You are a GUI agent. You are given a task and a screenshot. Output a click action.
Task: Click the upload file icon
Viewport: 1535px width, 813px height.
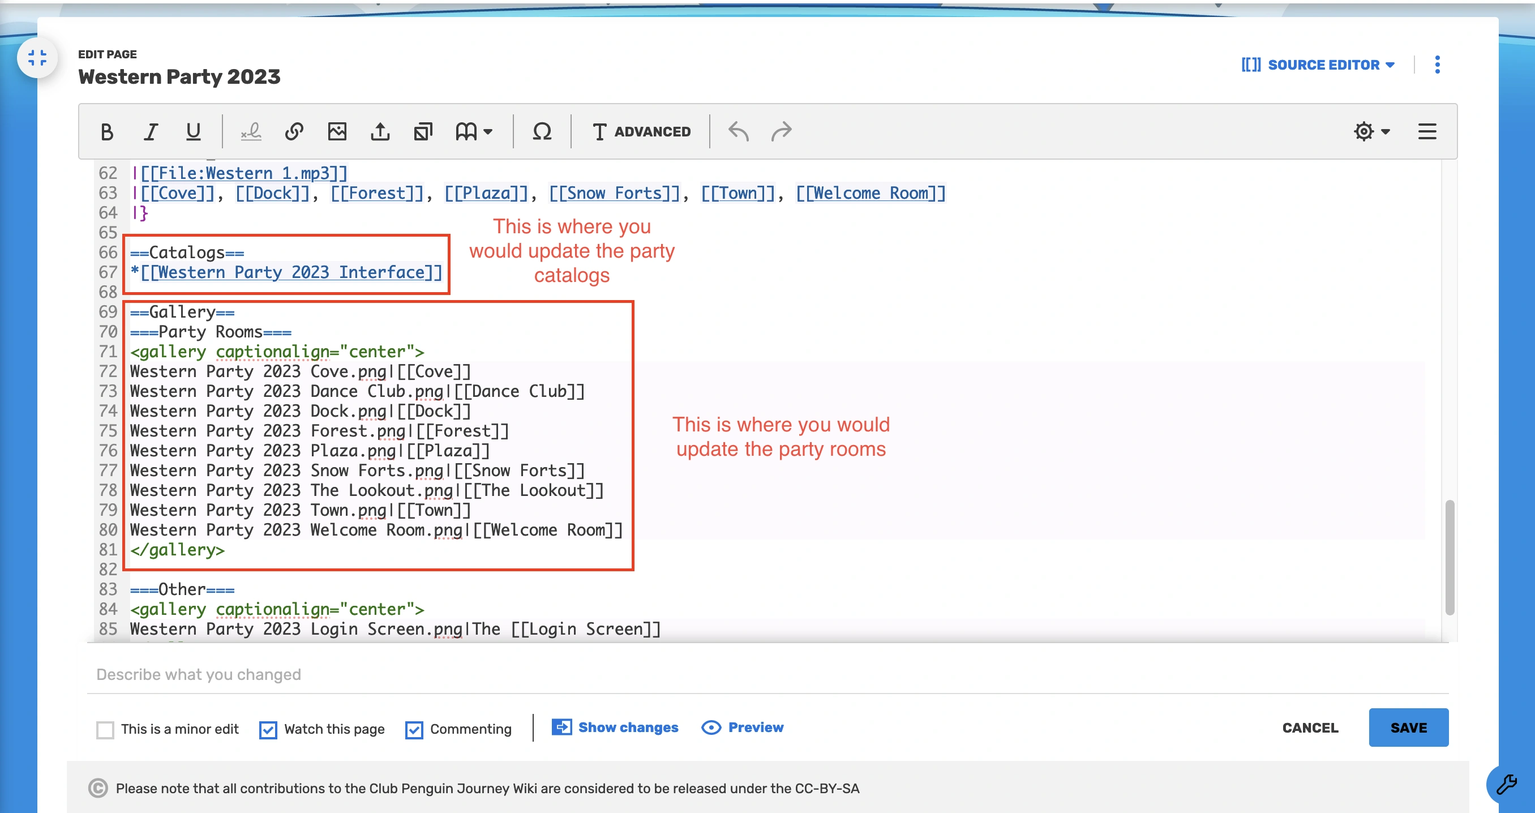click(x=380, y=132)
